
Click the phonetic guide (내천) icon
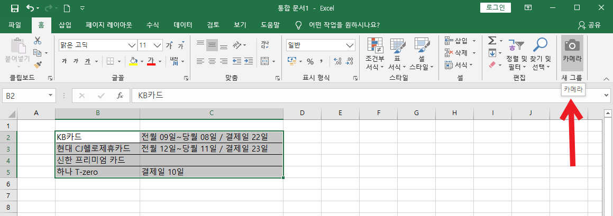pos(175,61)
